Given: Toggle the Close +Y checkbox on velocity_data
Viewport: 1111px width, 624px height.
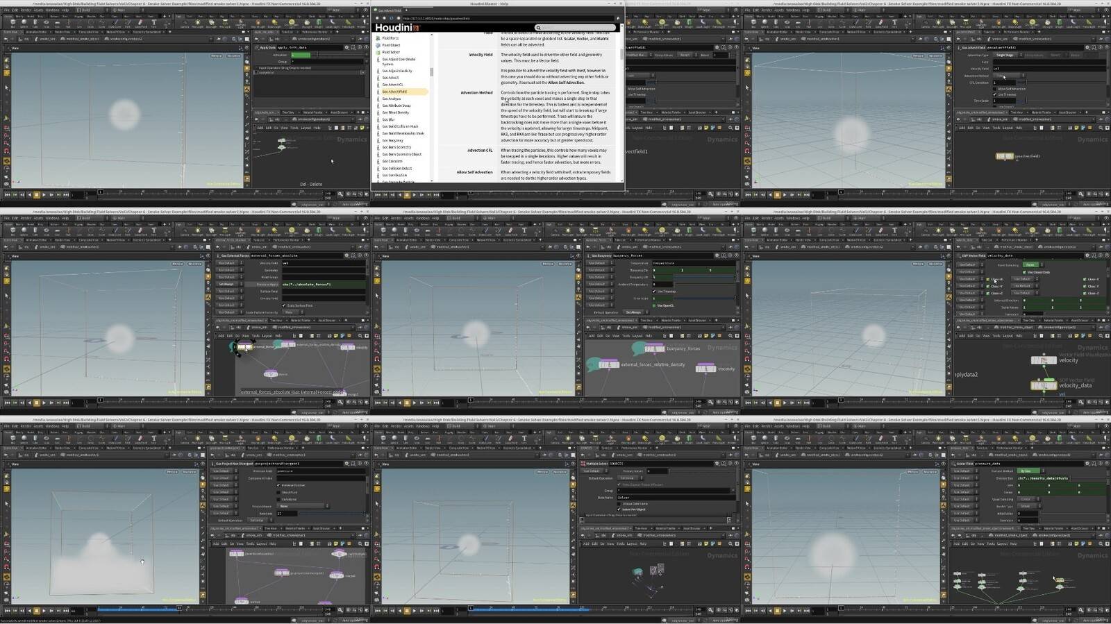Looking at the screenshot, I should 987,286.
